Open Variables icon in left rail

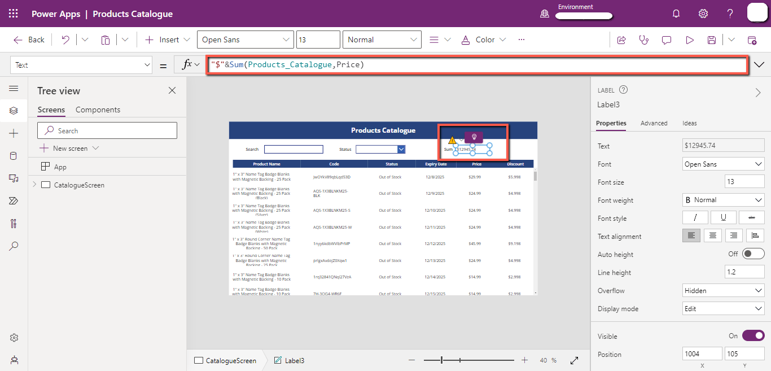[14, 224]
